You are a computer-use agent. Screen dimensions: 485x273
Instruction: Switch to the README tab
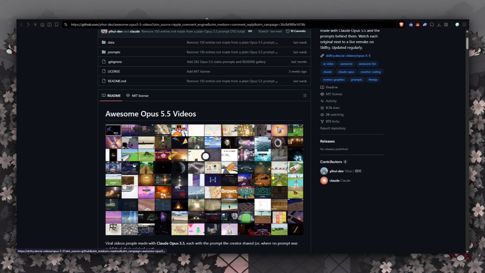pos(111,96)
